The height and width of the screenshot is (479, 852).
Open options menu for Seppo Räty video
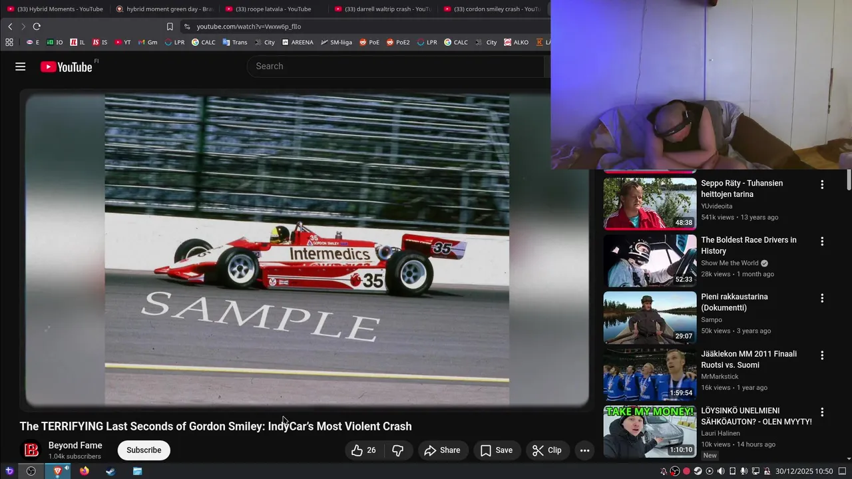(822, 184)
